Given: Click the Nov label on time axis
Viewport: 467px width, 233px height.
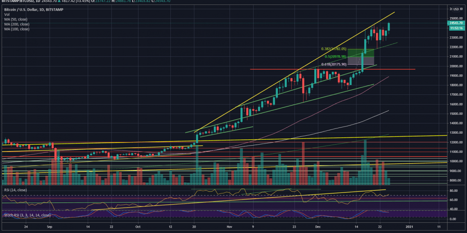Looking at the screenshot, I should coord(229,226).
